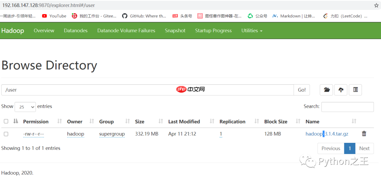Screen dimensions: 381x179
Task: Open the Markdown bookmark
Action: pos(294,16)
